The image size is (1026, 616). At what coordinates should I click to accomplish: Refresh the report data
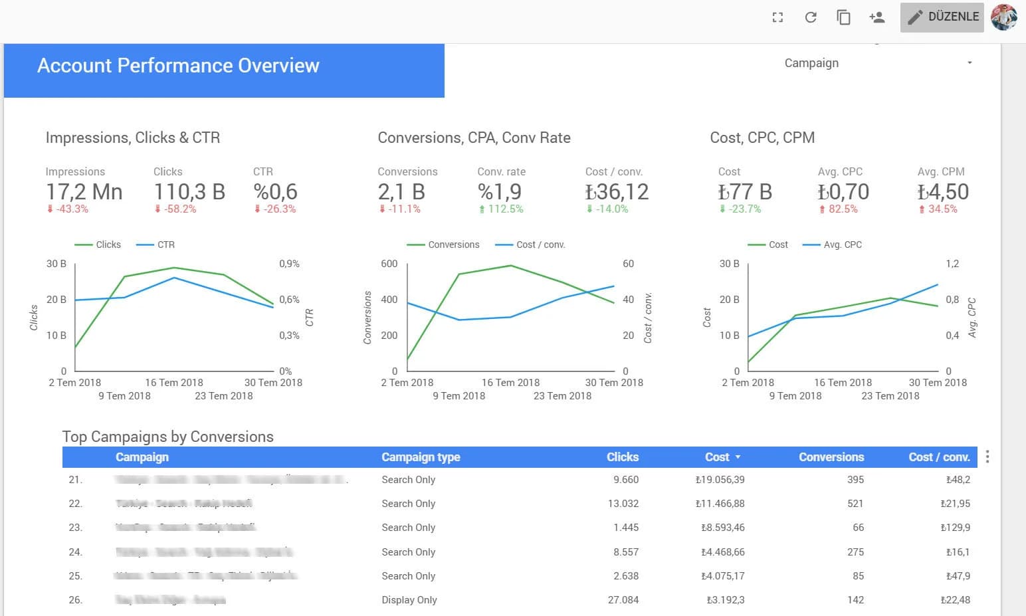point(810,17)
